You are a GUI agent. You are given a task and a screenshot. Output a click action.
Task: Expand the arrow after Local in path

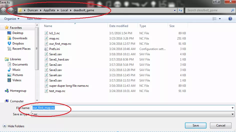(x=71, y=10)
